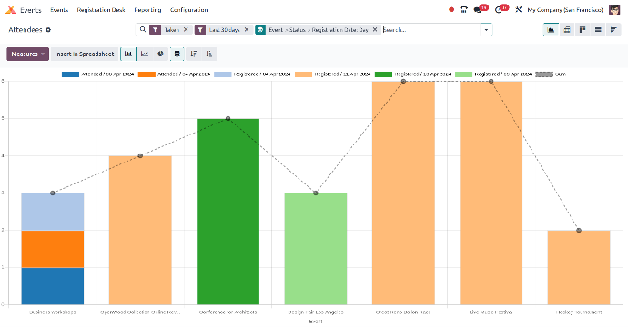Click the Taken filter funnel icon
Image resolution: width=628 pixels, height=327 pixels.
coord(155,30)
